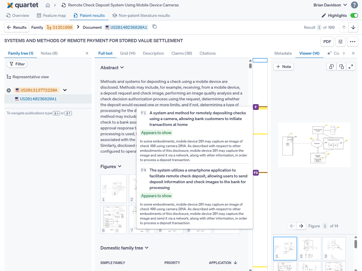Copy document number with copy icon
The height and width of the screenshot is (271, 362).
pos(155,27)
